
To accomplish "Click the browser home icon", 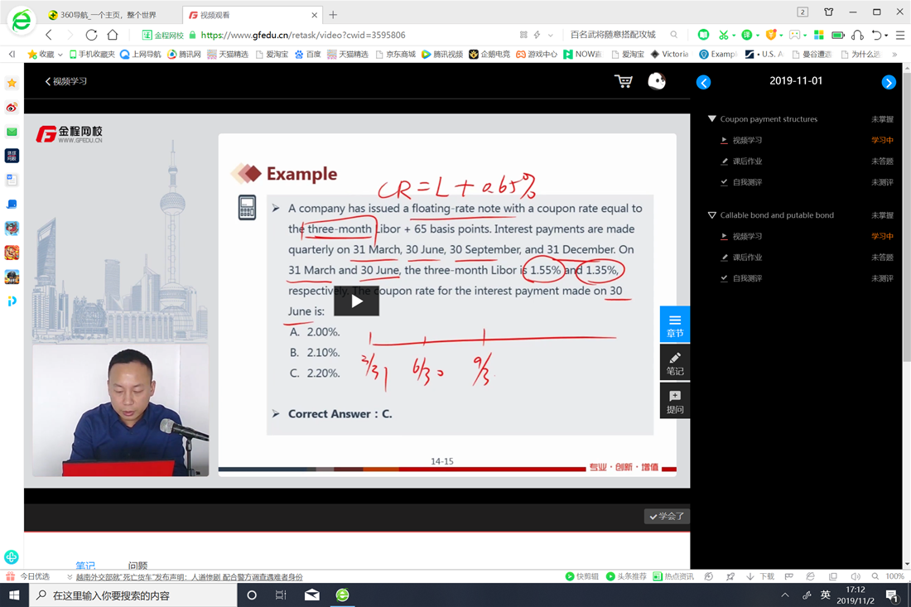I will [x=113, y=35].
